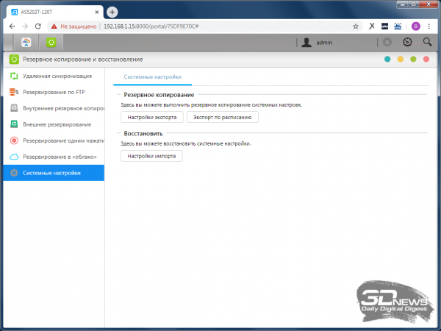Image resolution: width=441 pixels, height=331 pixels.
Task: Open the Chrome profile avatar menu
Action: [415, 25]
